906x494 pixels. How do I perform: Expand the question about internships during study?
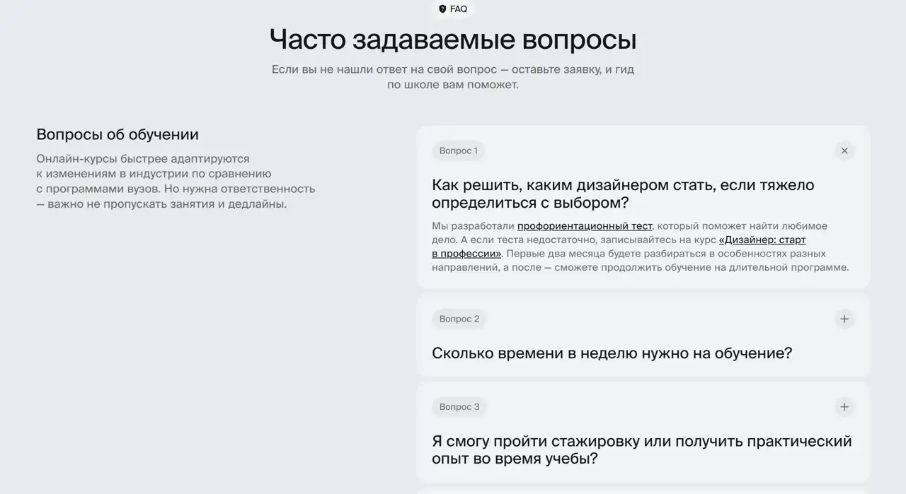coord(641,449)
